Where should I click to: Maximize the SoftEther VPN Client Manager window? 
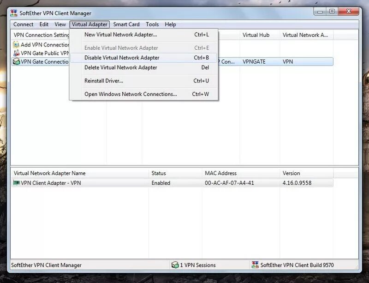tap(332, 11)
